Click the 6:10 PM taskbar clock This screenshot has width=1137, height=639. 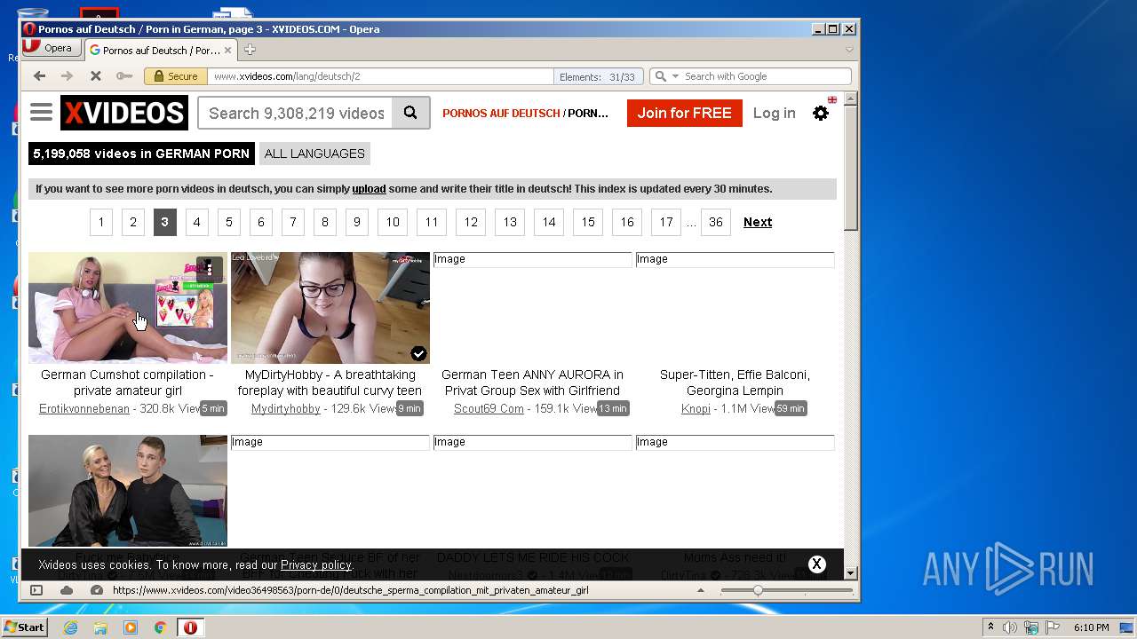[1091, 627]
